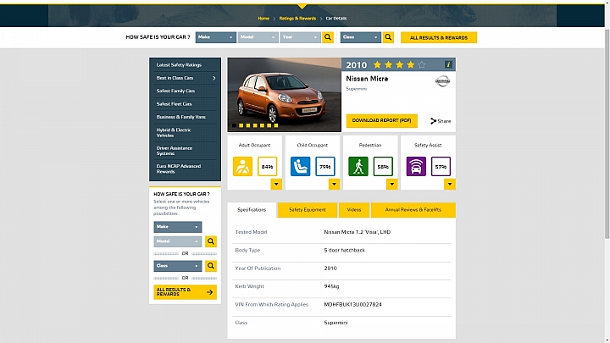This screenshot has width=610, height=343.
Task: Click the Nissan logo
Action: click(442, 81)
